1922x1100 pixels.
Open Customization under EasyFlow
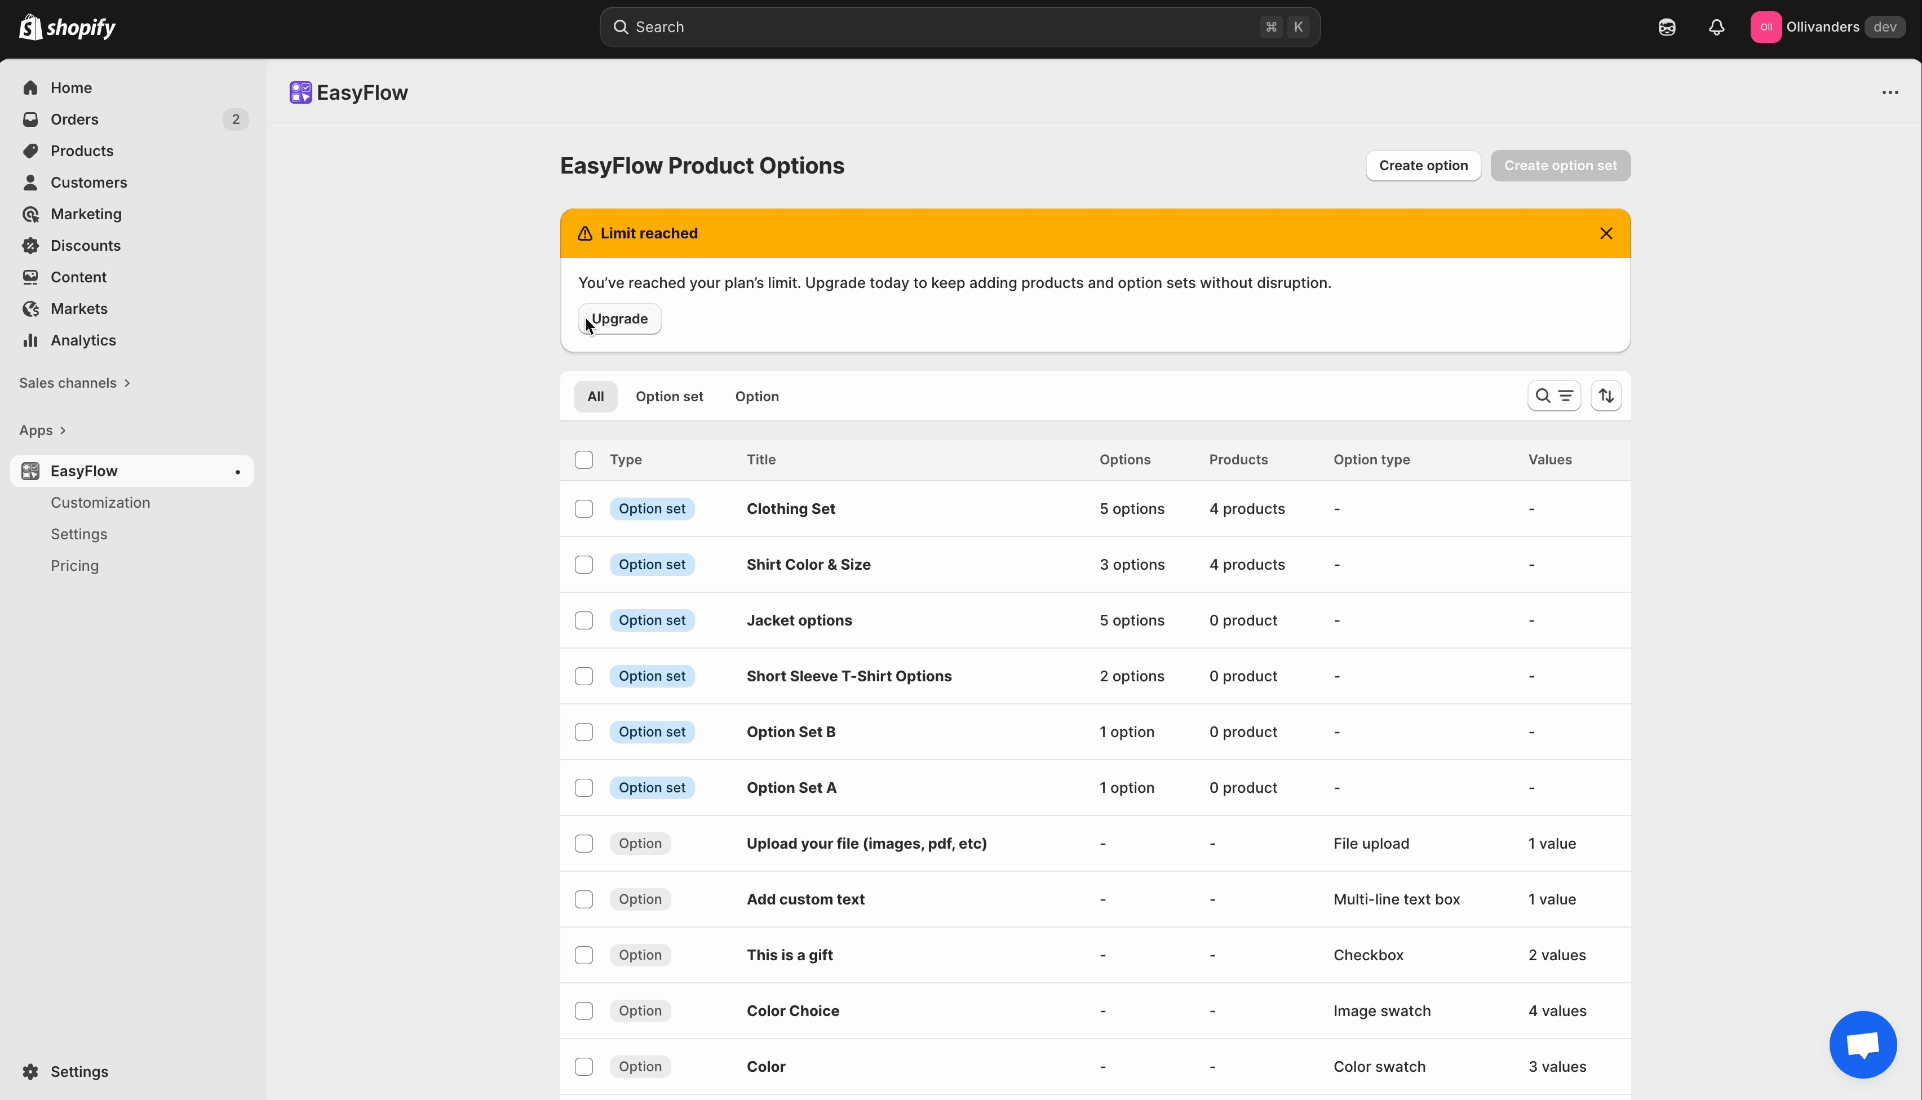tap(100, 503)
